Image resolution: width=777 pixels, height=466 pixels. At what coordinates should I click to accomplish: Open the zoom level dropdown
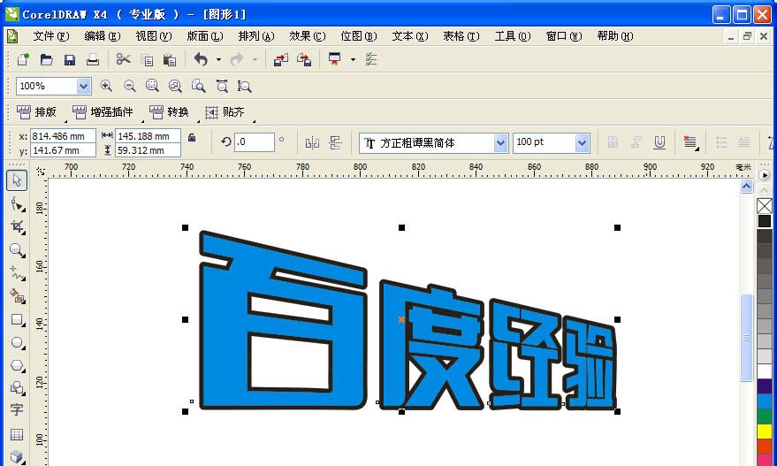[83, 86]
